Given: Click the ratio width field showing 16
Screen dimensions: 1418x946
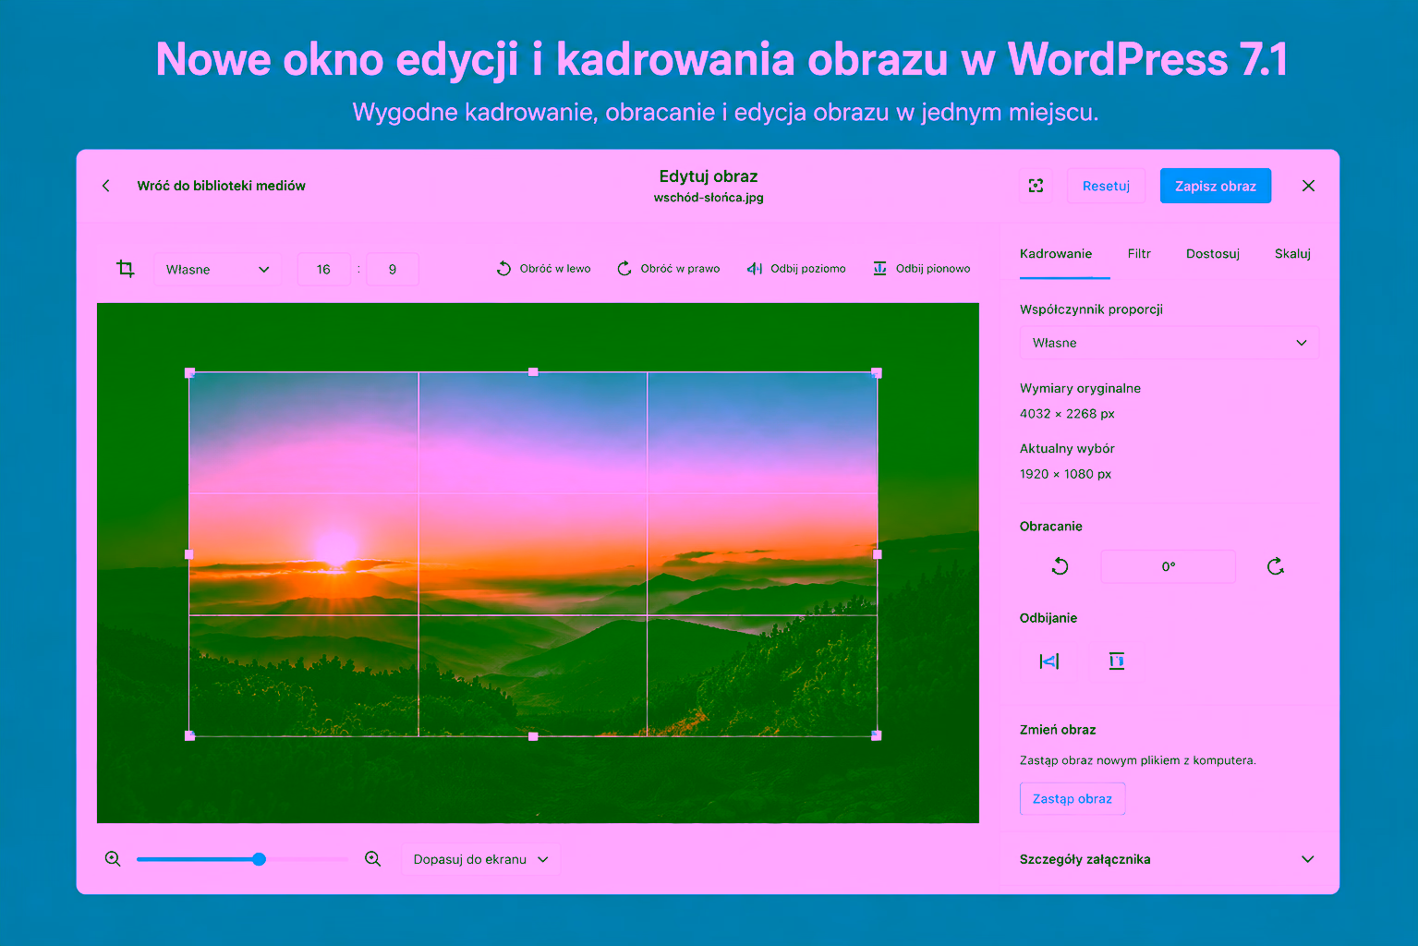Looking at the screenshot, I should (x=323, y=270).
